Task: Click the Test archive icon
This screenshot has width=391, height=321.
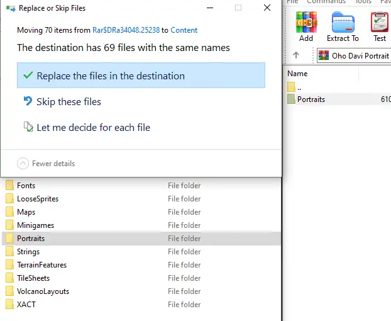Action: point(380,26)
